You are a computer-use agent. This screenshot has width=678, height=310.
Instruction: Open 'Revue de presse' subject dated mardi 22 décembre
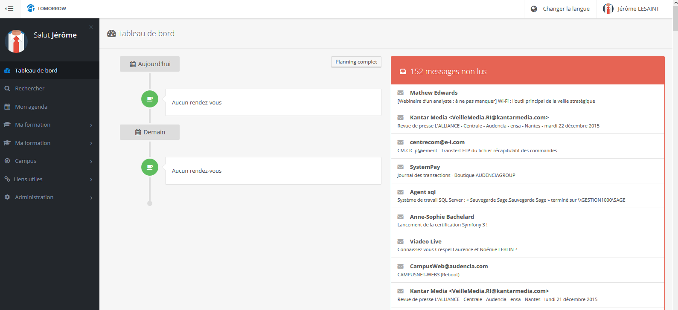click(x=498, y=126)
